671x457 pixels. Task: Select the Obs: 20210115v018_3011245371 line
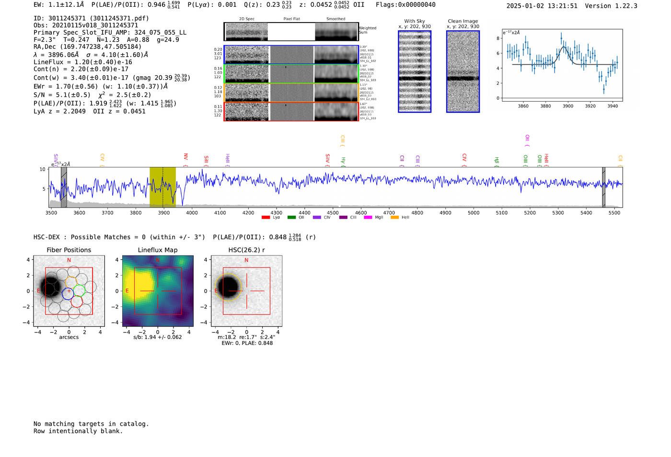click(86, 25)
